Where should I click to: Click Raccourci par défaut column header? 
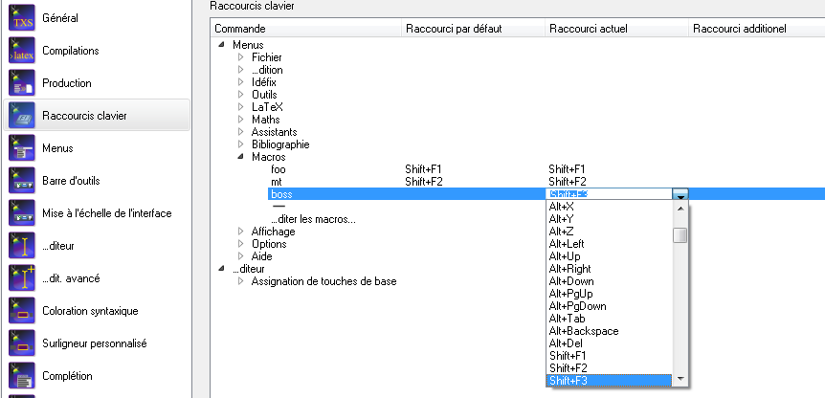(x=474, y=29)
